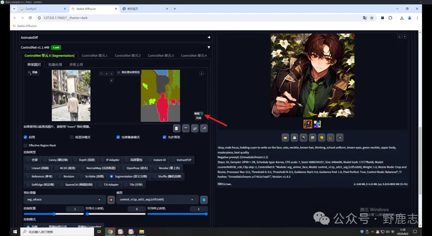Run preprocessor with the explosion icon
432x236 pixels.
click(111, 200)
